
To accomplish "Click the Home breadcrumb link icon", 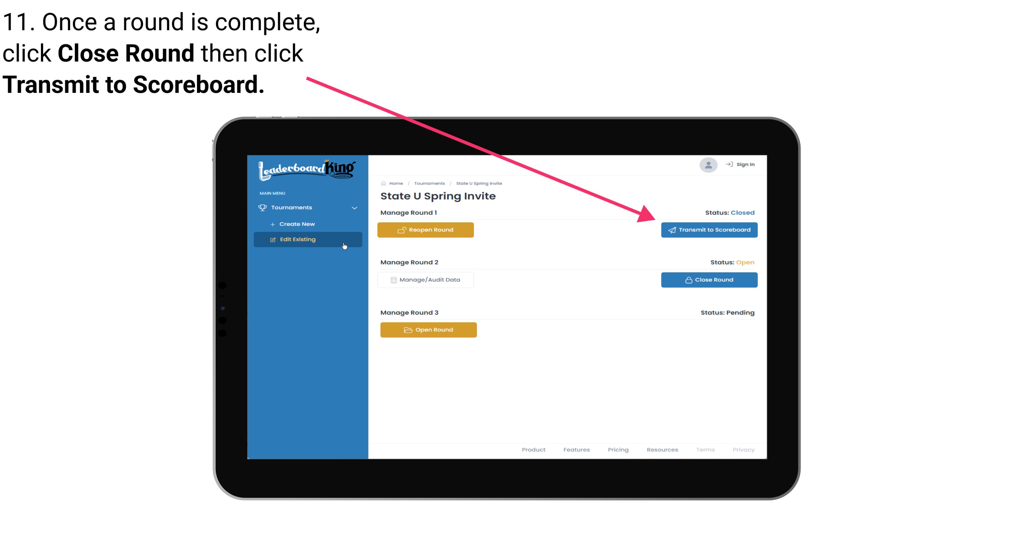I will click(382, 183).
